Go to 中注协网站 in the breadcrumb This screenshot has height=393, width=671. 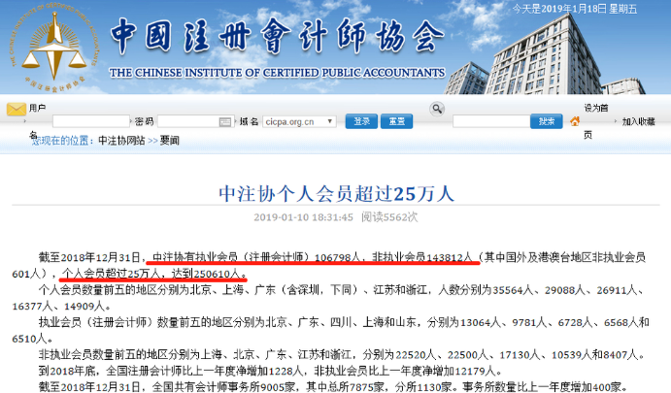(x=121, y=140)
